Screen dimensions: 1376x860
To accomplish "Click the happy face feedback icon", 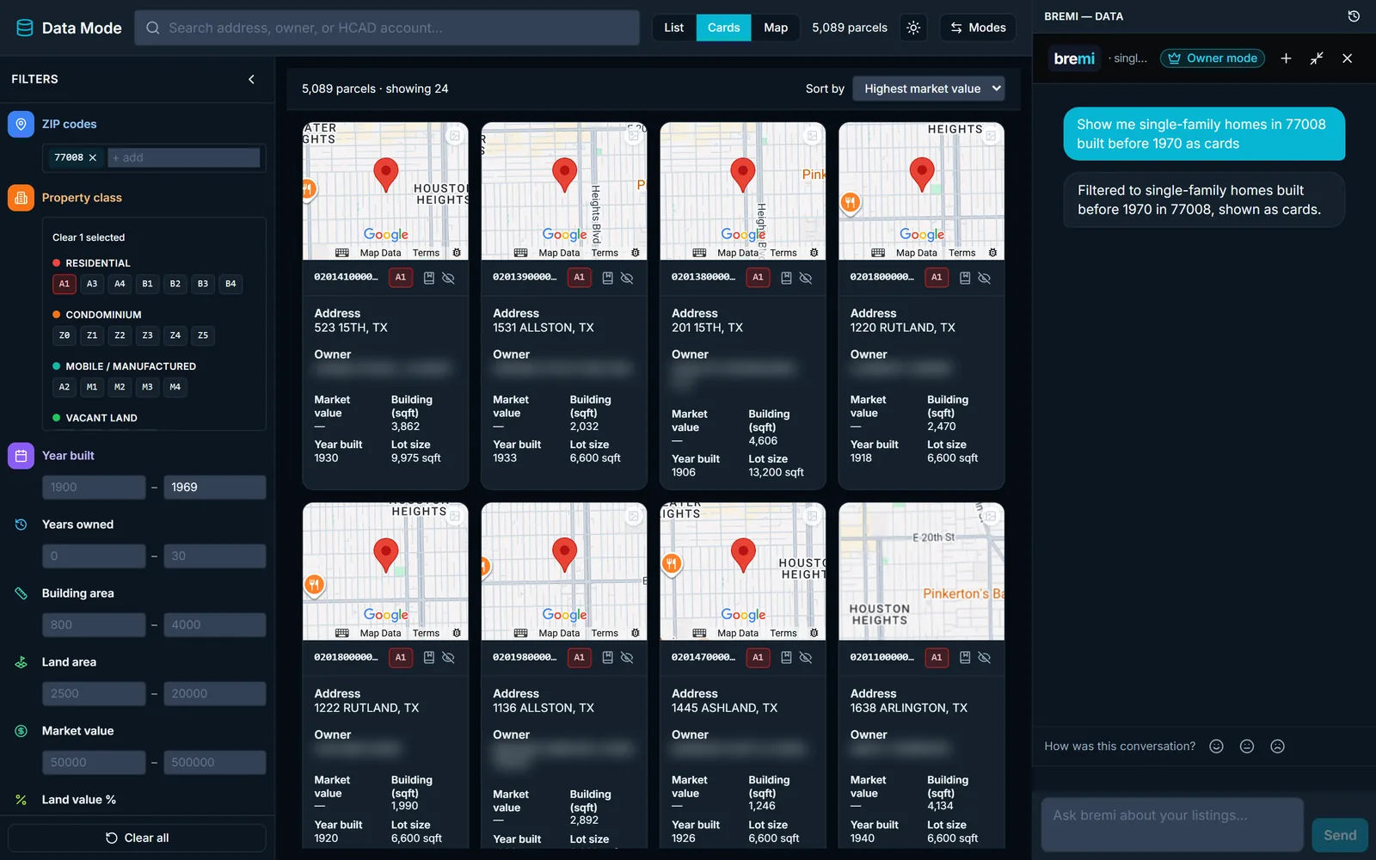I will coord(1216,746).
